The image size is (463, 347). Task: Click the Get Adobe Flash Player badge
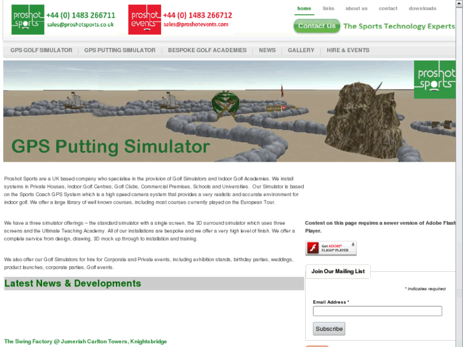(331, 248)
